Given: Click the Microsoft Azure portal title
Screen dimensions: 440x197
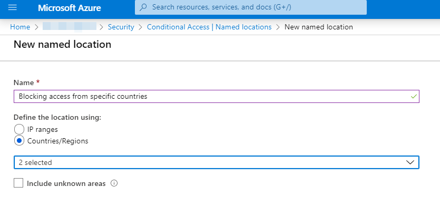Looking at the screenshot, I should [70, 8].
